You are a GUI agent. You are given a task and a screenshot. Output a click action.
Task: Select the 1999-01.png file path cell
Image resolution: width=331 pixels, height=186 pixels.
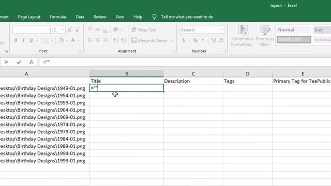point(45,161)
